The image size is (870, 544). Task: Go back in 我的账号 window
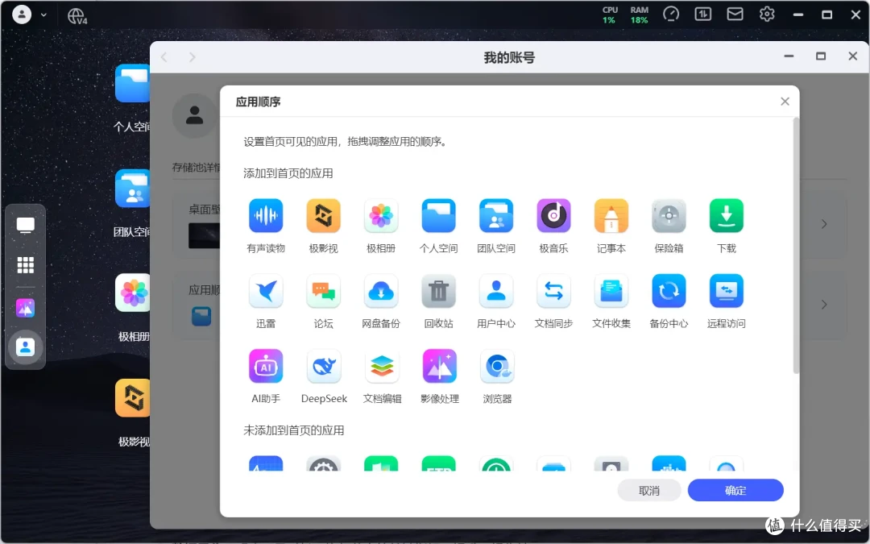point(164,57)
